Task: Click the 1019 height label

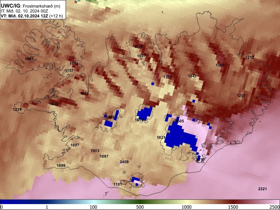Action: [139, 120]
